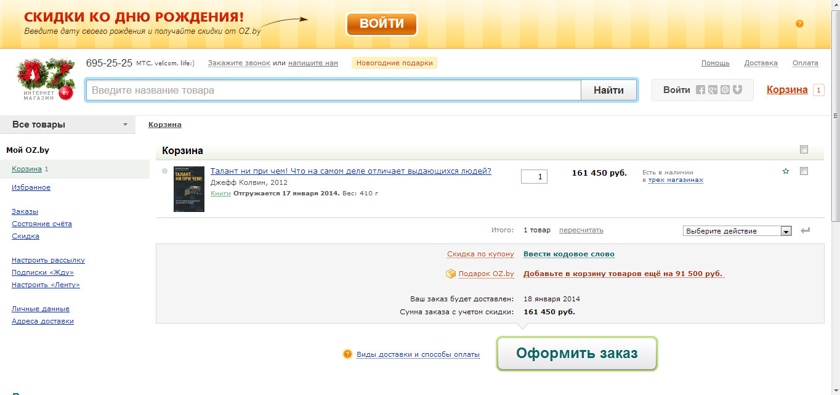The image size is (840, 395).
Task: Open the OZ.by logo home page
Action: pos(45,79)
